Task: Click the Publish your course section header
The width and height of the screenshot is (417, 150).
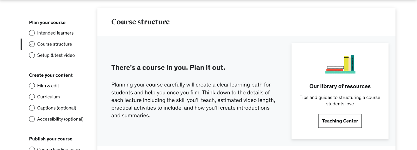Action: click(x=51, y=139)
